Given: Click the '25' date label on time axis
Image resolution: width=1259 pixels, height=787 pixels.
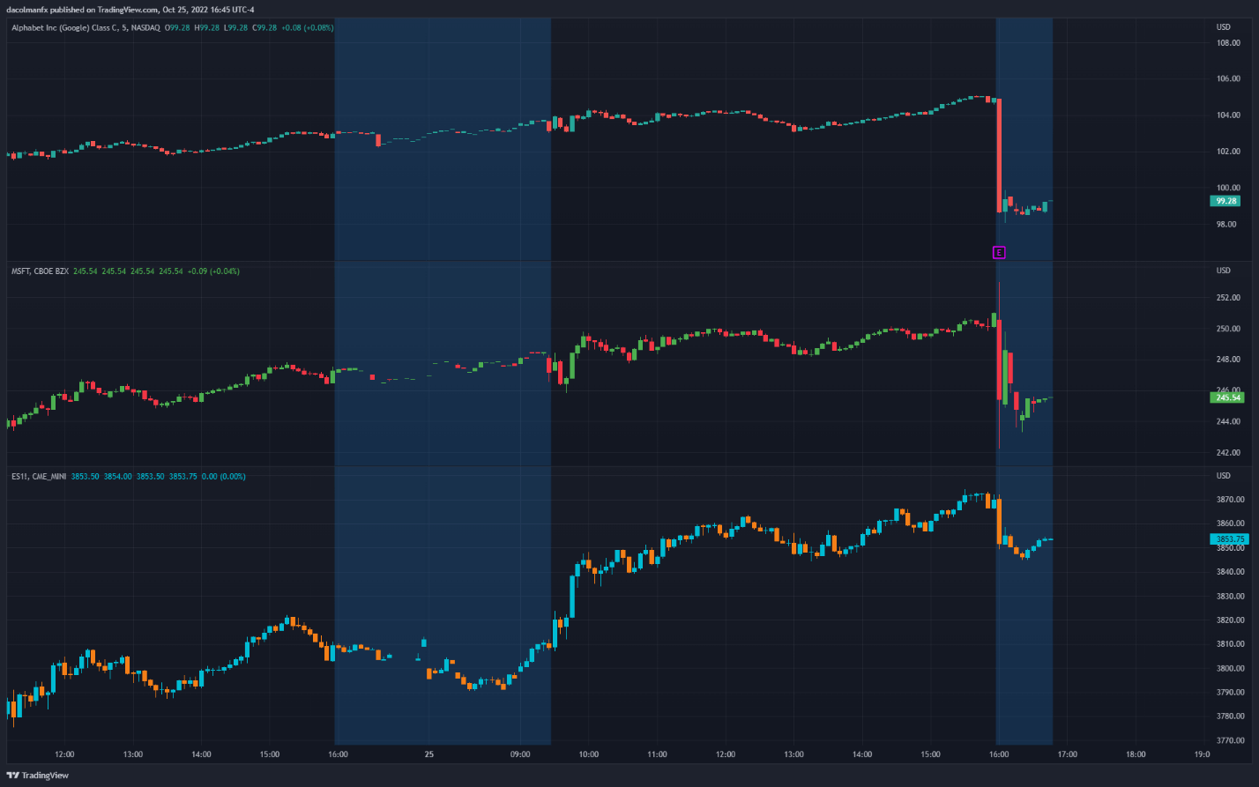Looking at the screenshot, I should click(428, 754).
